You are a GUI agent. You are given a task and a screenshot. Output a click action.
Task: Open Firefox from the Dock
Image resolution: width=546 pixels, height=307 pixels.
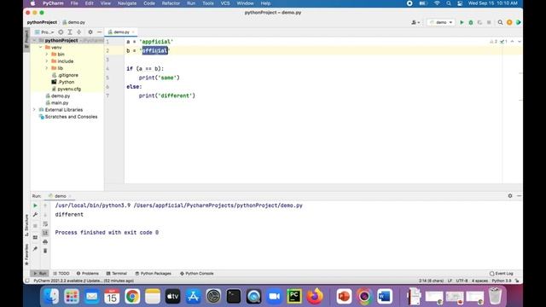(x=315, y=296)
